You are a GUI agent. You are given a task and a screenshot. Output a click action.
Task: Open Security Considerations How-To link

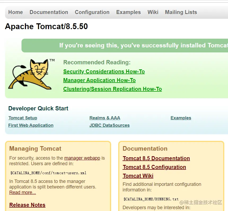pyautogui.click(x=104, y=71)
